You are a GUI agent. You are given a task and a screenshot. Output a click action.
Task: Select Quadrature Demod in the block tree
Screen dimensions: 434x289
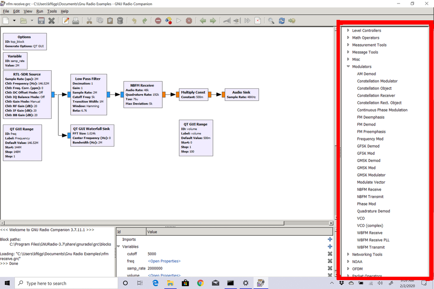pos(373,211)
